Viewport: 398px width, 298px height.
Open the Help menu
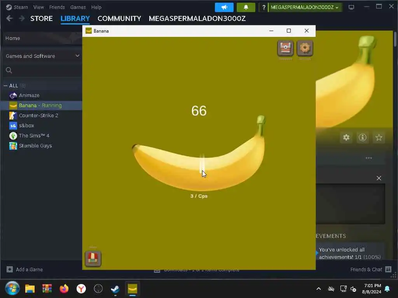(x=96, y=7)
